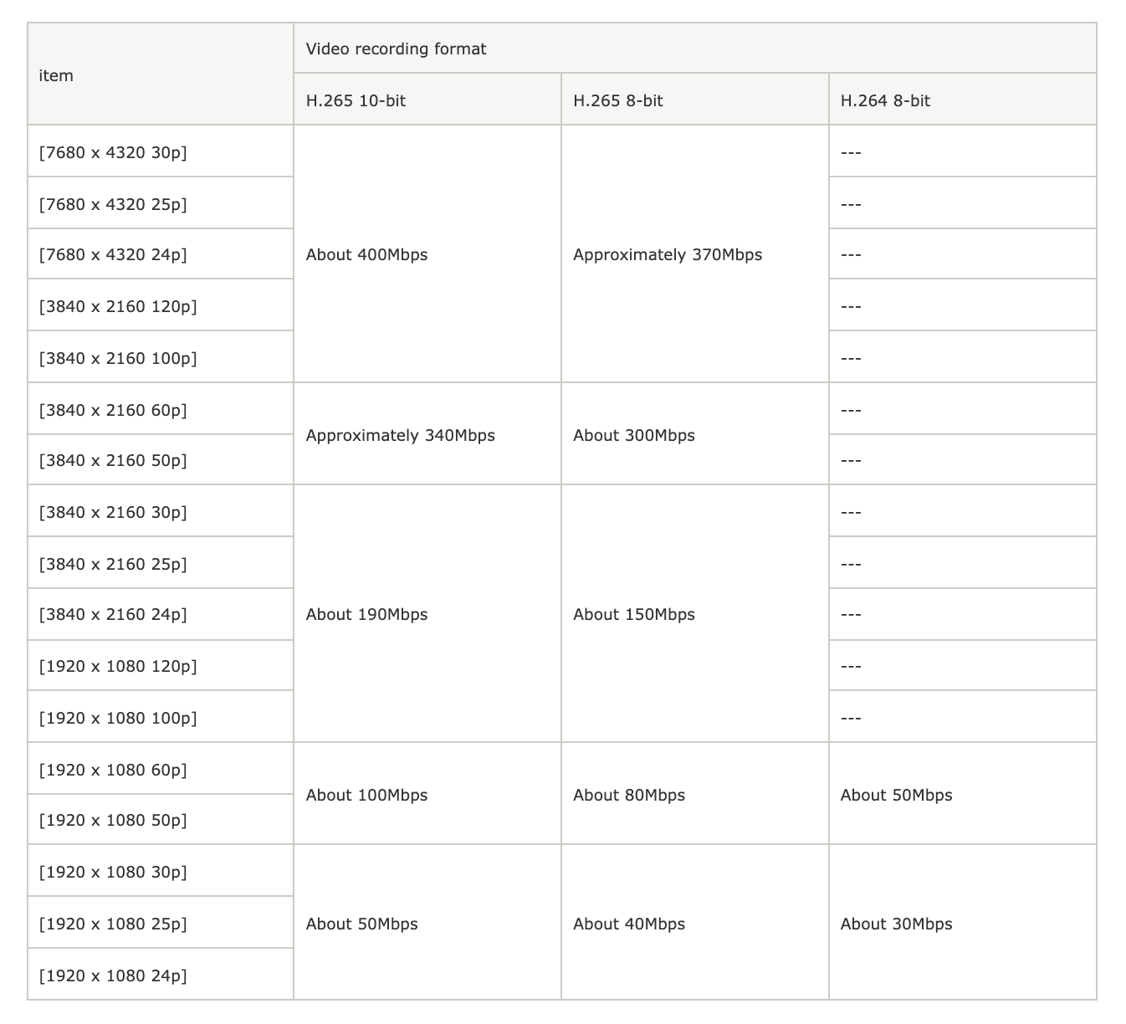The height and width of the screenshot is (1024, 1126).
Task: Click the 'About 30Mbps' cell
Action: click(896, 924)
